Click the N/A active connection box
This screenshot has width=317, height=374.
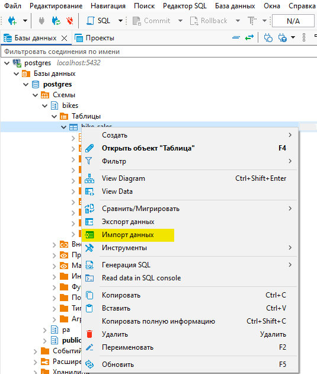pyautogui.click(x=293, y=21)
